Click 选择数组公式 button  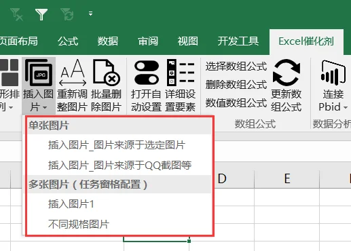(236, 66)
